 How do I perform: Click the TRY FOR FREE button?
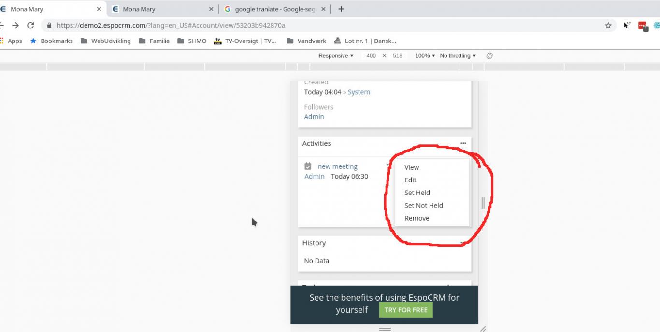pos(406,310)
